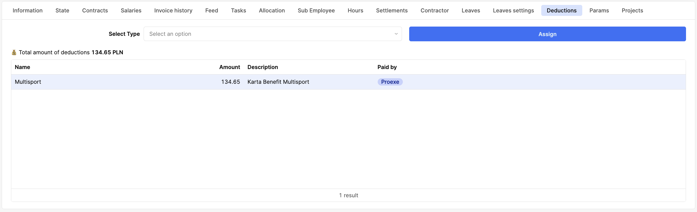The image size is (697, 212).
Task: View the Allocation tab
Action: (x=272, y=10)
